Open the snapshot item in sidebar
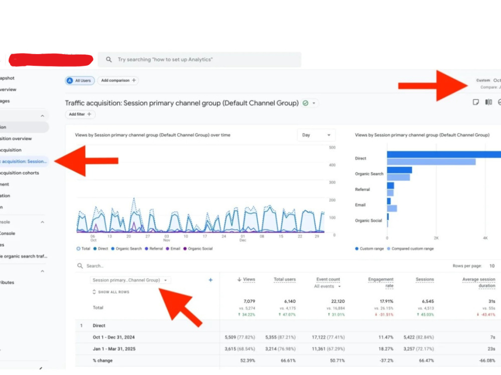Viewport: 501px width, 375px height. click(x=8, y=78)
